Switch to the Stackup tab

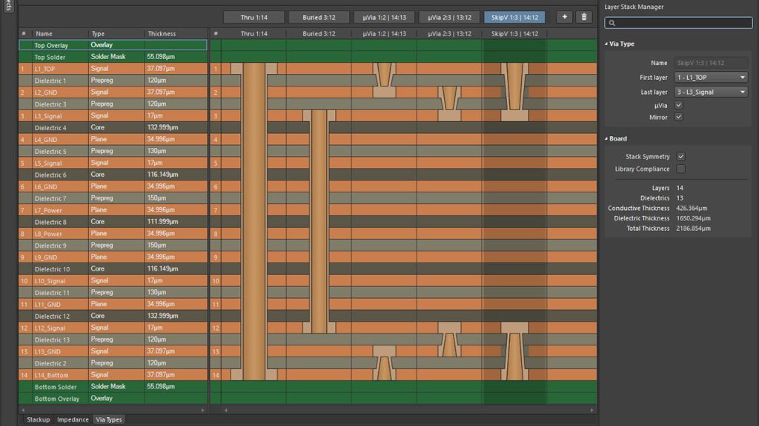(38, 419)
